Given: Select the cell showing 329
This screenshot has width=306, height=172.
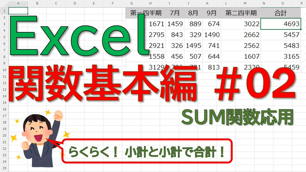Looking at the screenshot, I should (x=193, y=35).
